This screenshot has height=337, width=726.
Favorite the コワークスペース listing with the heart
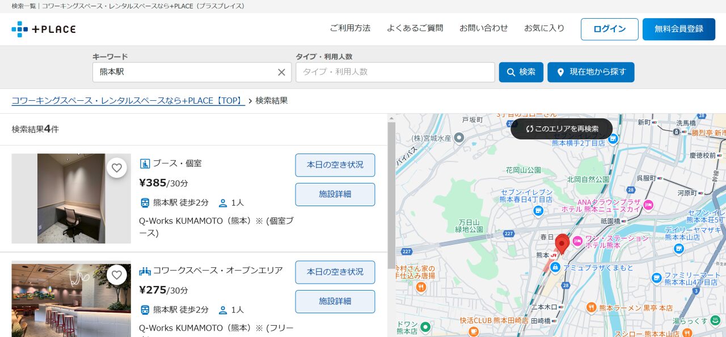117,275
